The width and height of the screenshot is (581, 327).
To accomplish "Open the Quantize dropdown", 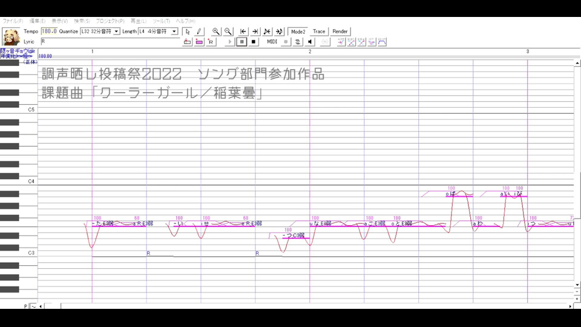I will (116, 31).
